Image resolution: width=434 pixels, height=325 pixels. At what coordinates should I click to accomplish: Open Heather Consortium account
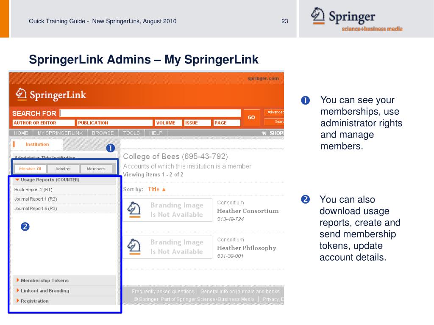(248, 211)
